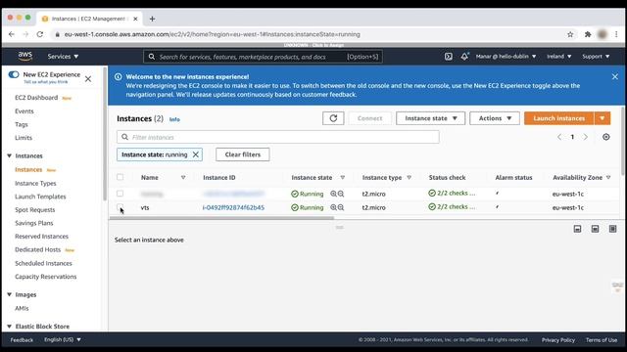The height and width of the screenshot is (352, 627).
Task: Open table preferences gear icon
Action: tap(606, 137)
